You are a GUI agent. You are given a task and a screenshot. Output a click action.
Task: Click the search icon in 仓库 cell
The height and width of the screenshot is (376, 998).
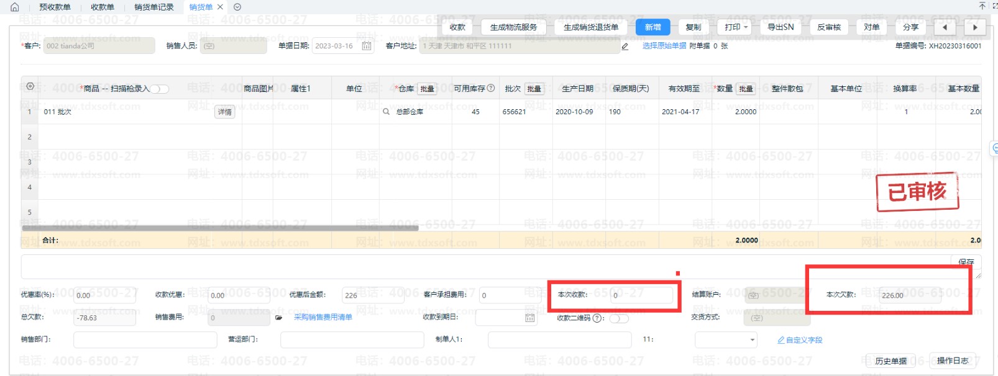[386, 112]
